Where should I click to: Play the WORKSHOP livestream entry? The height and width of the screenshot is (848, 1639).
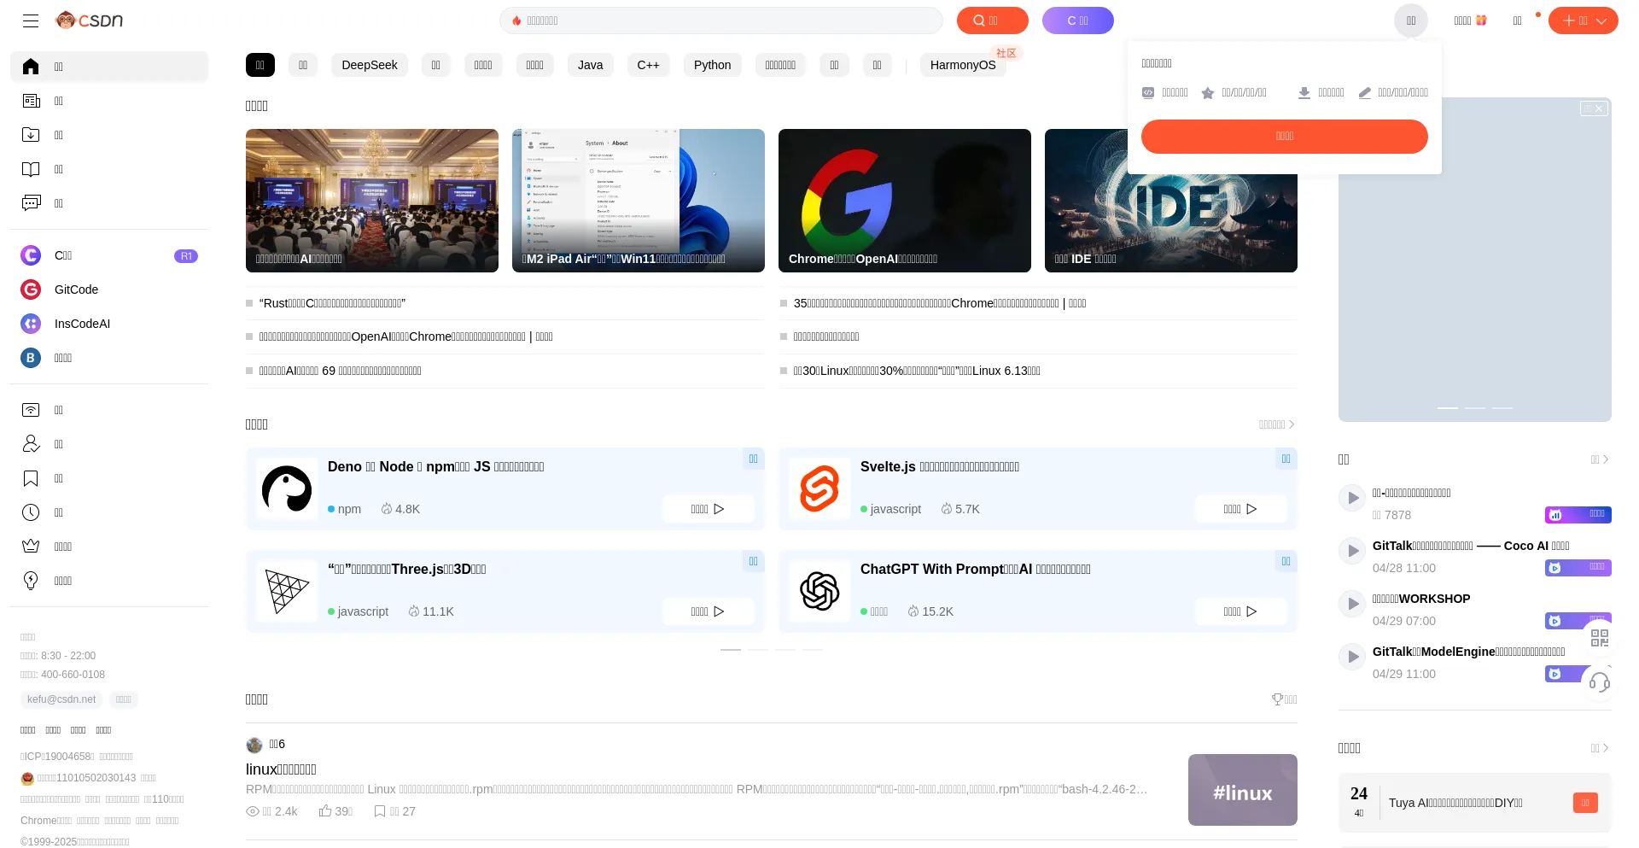click(x=1352, y=604)
